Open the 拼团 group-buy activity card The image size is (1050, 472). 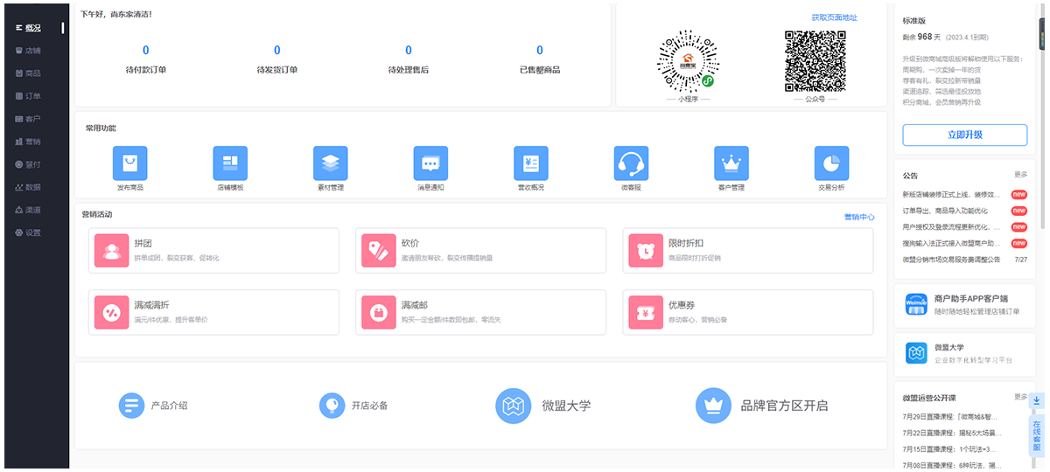click(213, 250)
